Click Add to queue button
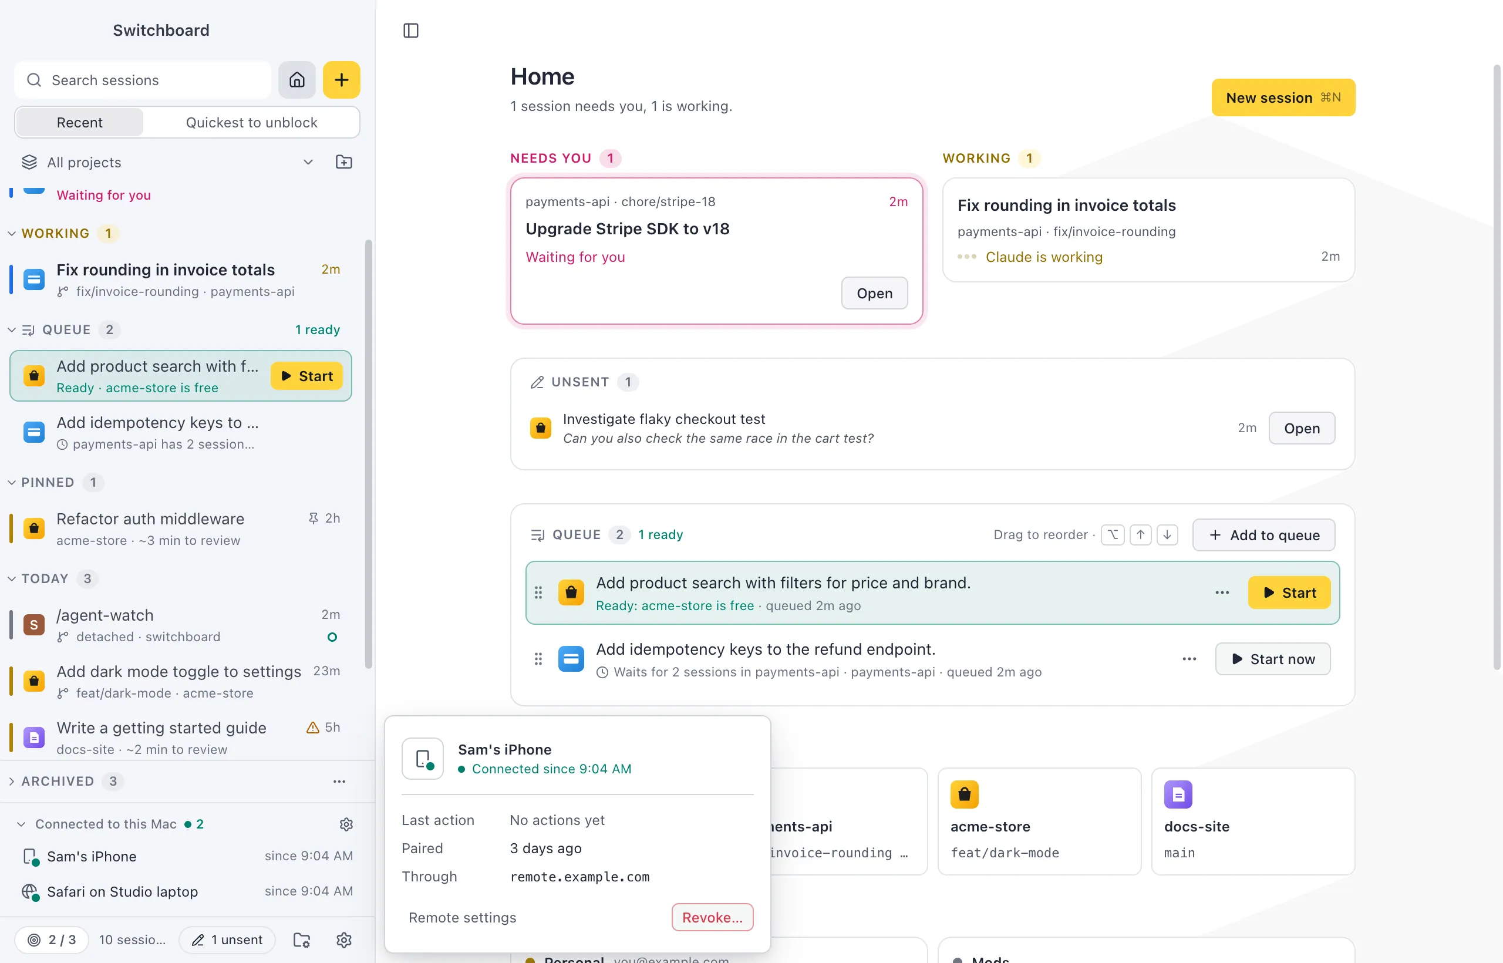The width and height of the screenshot is (1503, 963). point(1263,535)
